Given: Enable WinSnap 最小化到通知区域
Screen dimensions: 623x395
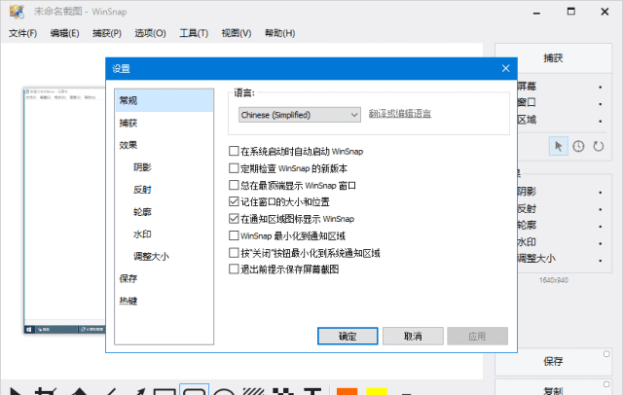Looking at the screenshot, I should click(x=234, y=235).
